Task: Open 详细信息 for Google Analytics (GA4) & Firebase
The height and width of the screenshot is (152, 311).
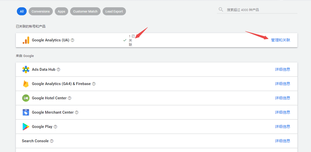Action: (283, 84)
